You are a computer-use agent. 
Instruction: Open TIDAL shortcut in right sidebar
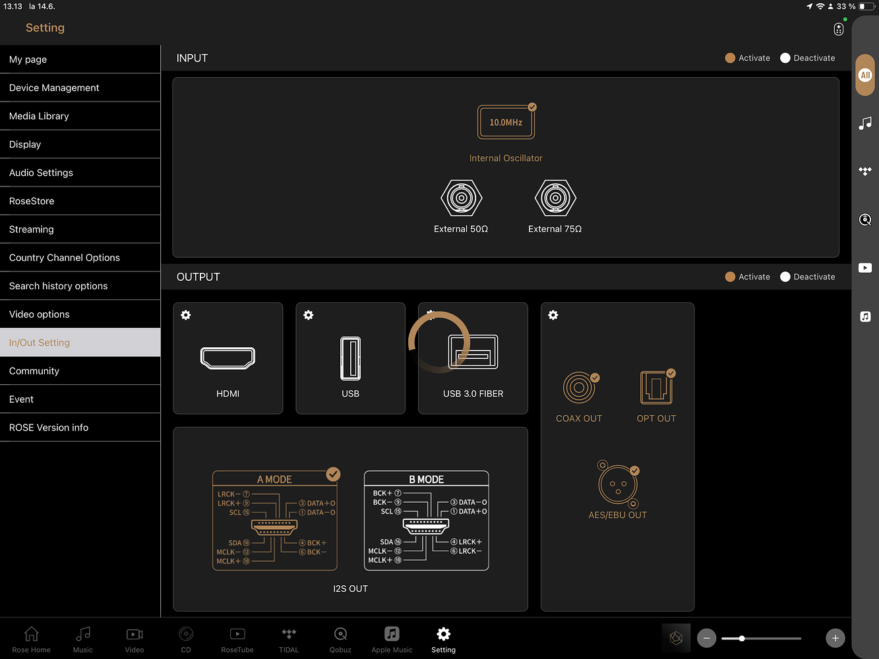(865, 171)
